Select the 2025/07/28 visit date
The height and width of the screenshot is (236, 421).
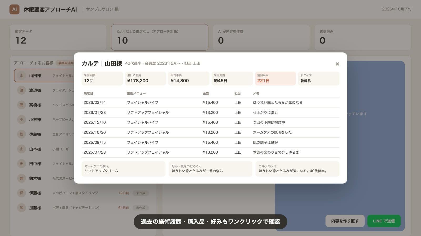click(x=95, y=152)
